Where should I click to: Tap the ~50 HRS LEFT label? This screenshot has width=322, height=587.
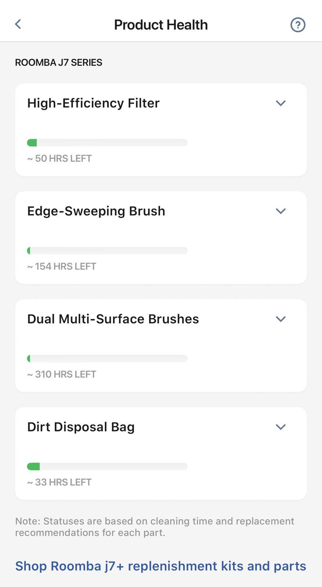click(x=59, y=158)
